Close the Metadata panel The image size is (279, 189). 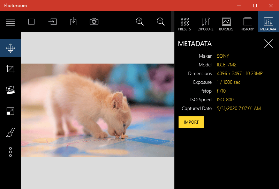tap(269, 44)
